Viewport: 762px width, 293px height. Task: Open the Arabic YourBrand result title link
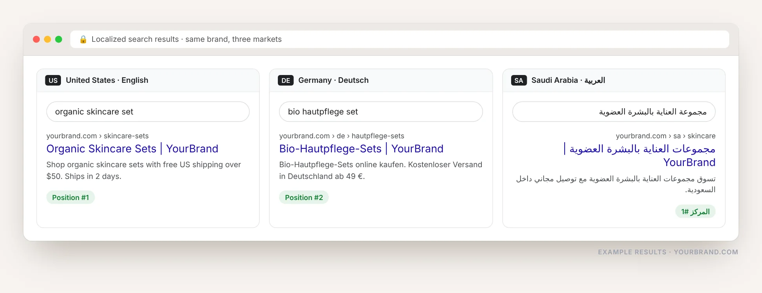(640, 155)
